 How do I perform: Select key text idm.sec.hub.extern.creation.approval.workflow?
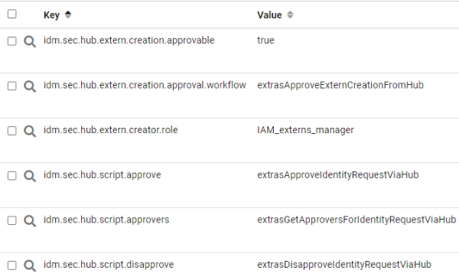click(x=145, y=85)
